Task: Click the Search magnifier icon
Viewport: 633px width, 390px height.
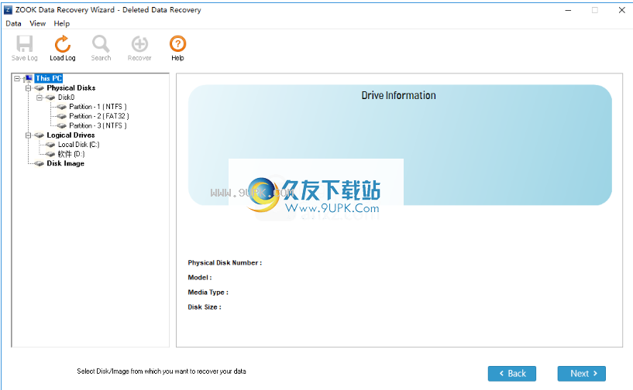Action: point(101,43)
